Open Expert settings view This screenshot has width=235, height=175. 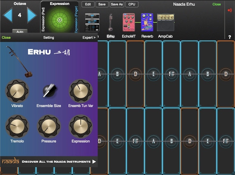click(89, 38)
